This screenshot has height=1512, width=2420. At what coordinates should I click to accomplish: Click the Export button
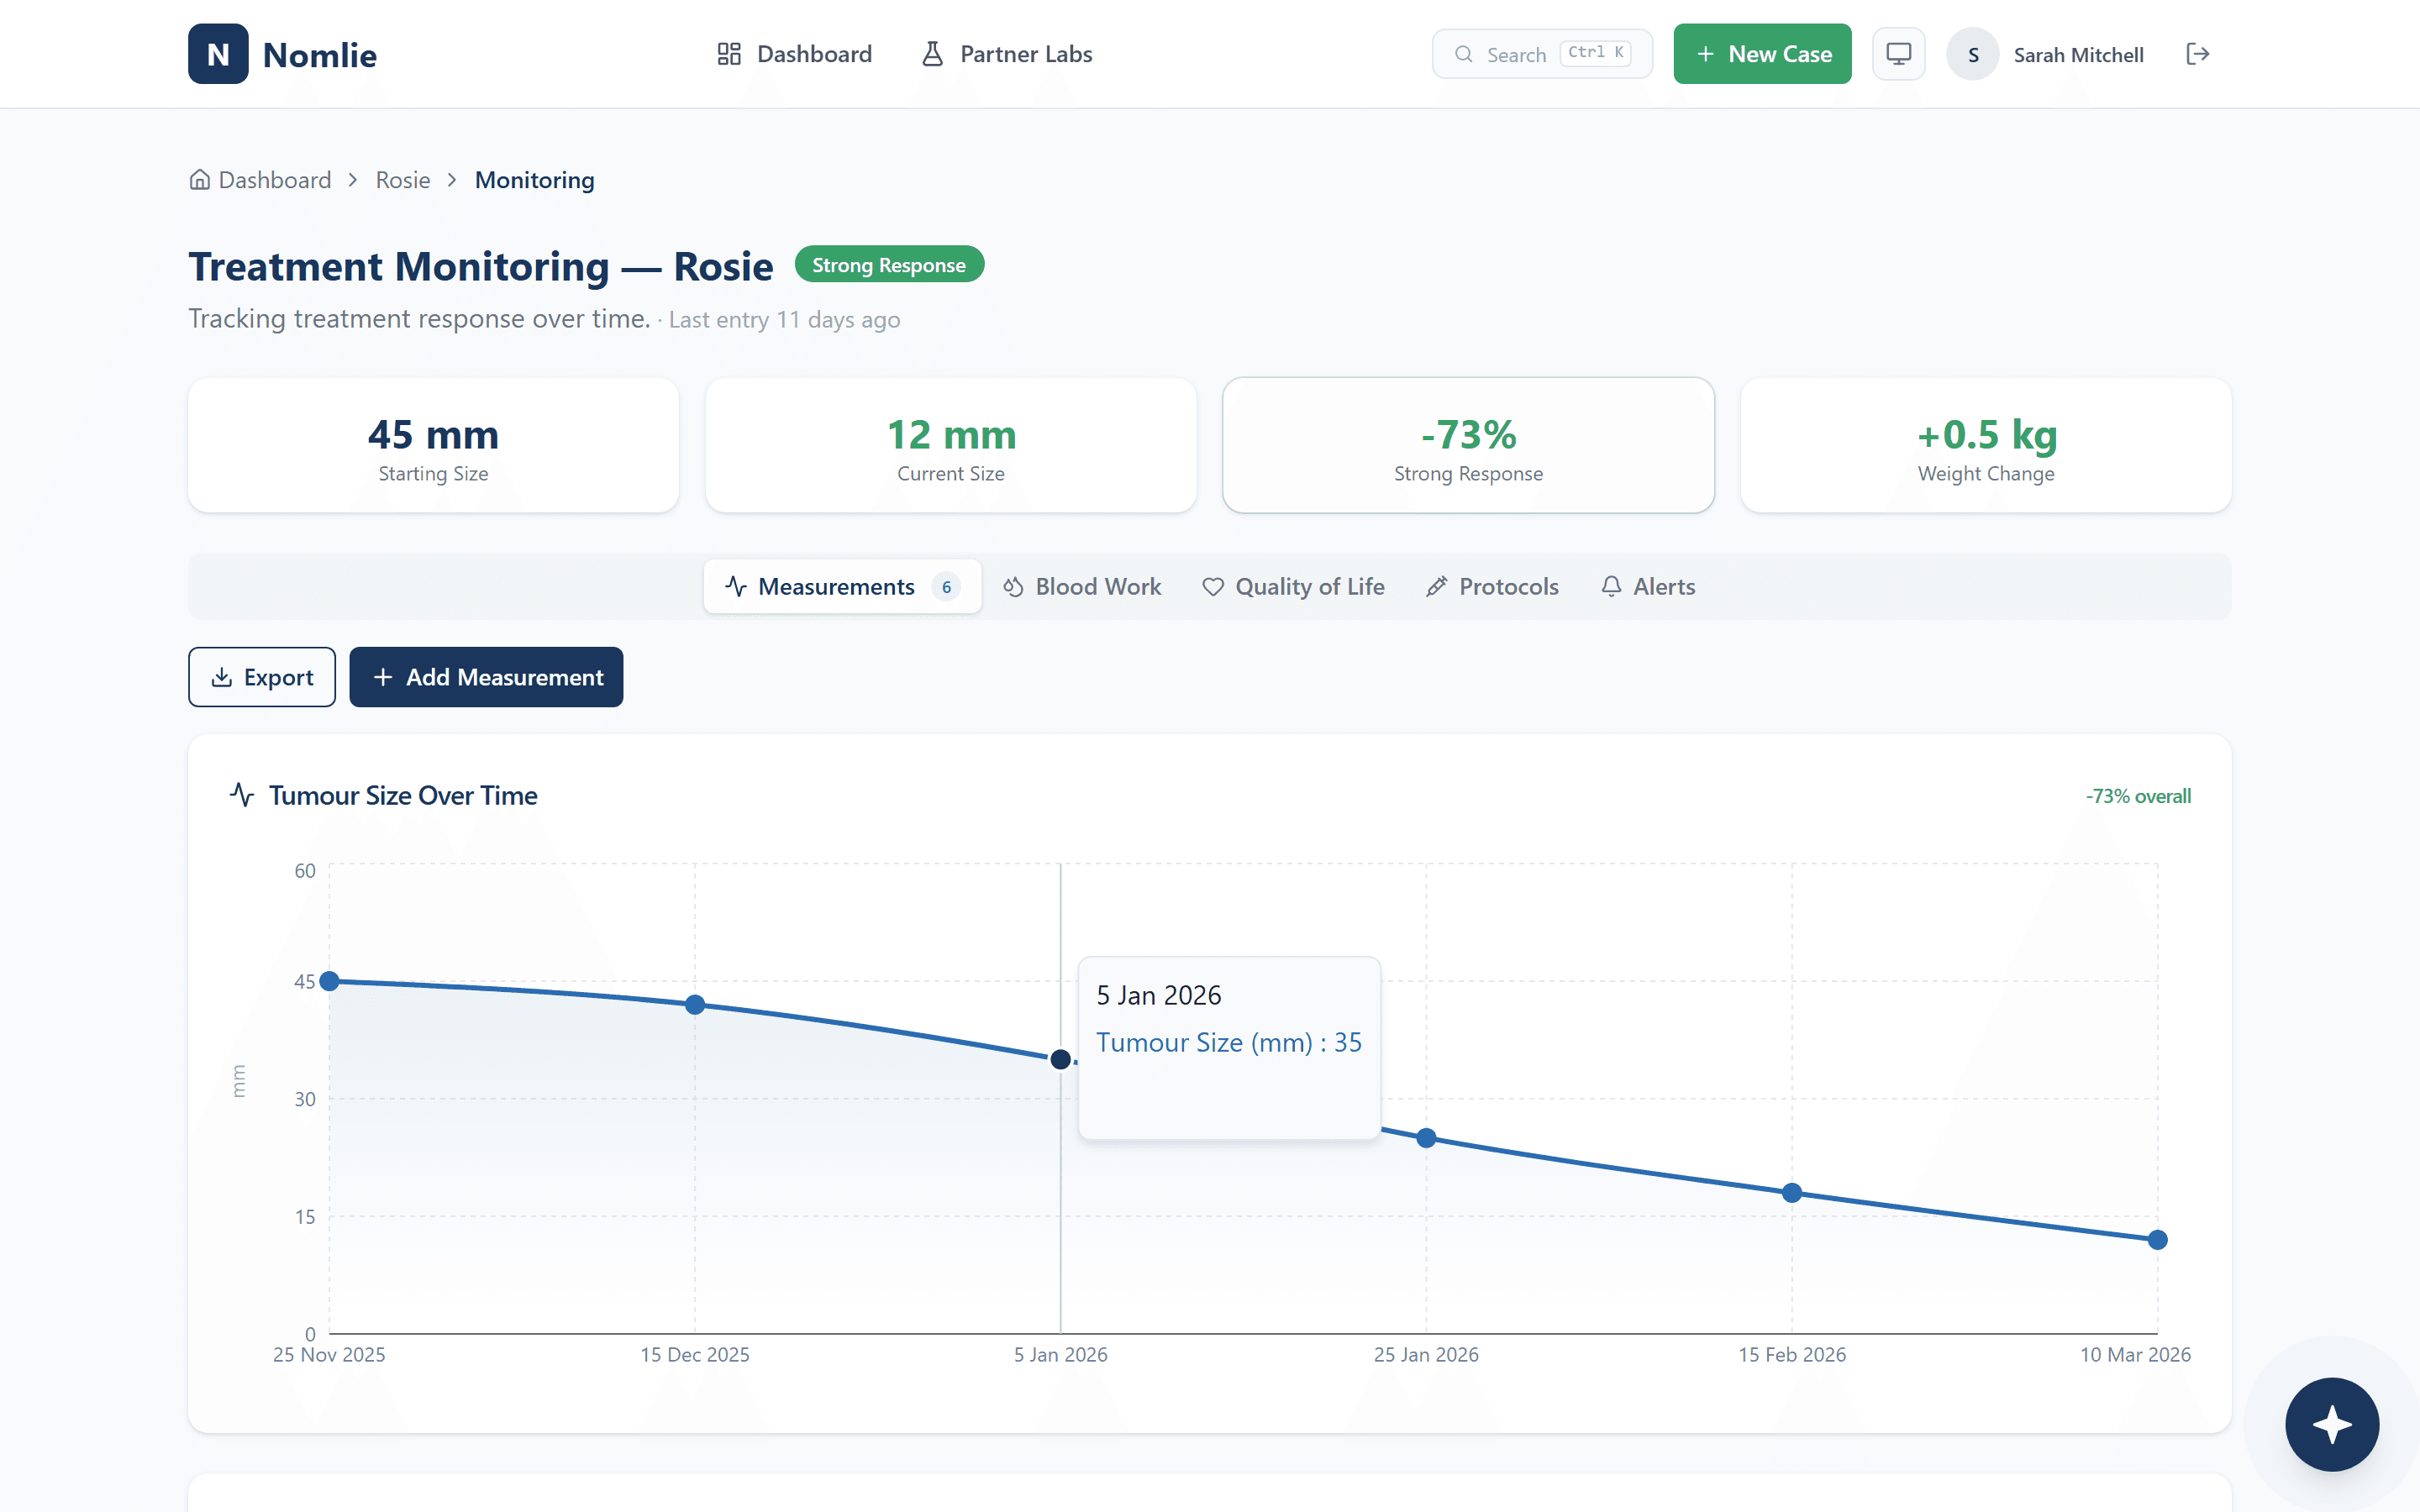click(262, 677)
